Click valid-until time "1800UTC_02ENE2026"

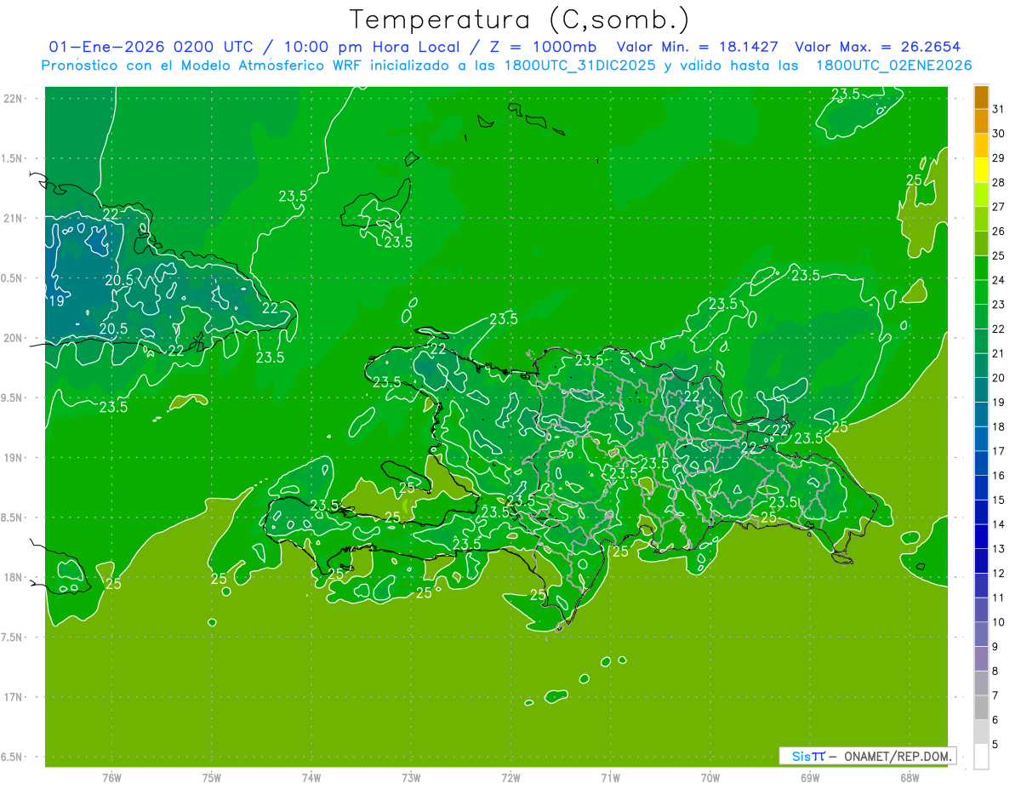[893, 65]
